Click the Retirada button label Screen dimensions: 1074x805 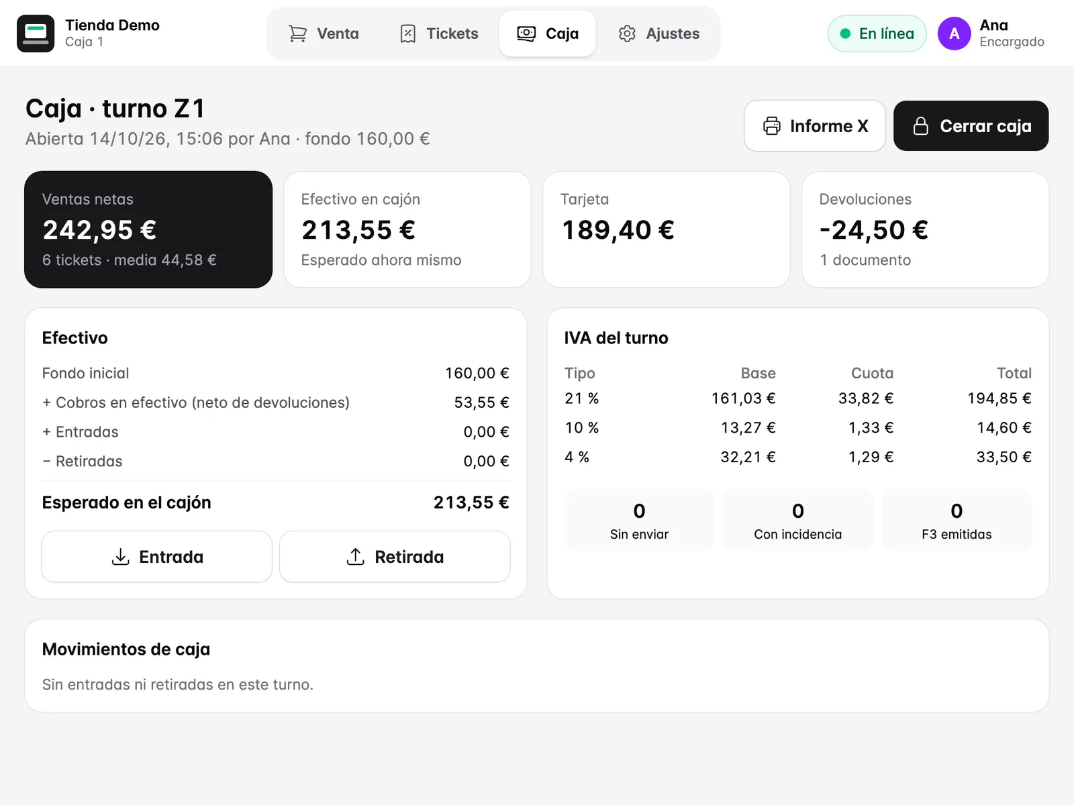[x=409, y=557]
